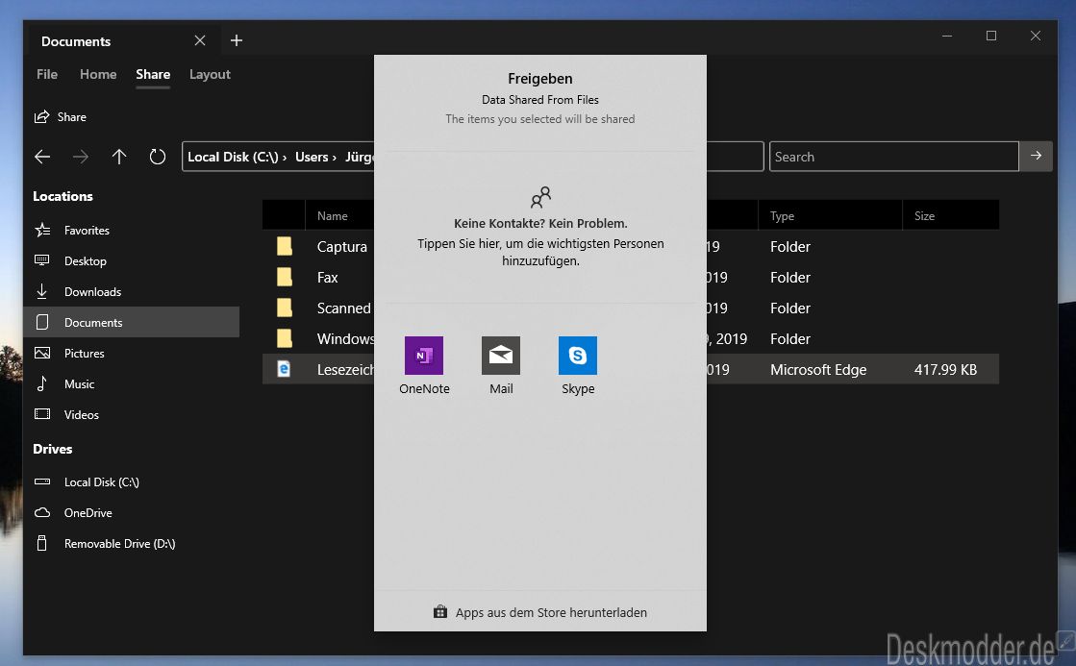The height and width of the screenshot is (666, 1076).
Task: Go up one folder level
Action: 119,157
